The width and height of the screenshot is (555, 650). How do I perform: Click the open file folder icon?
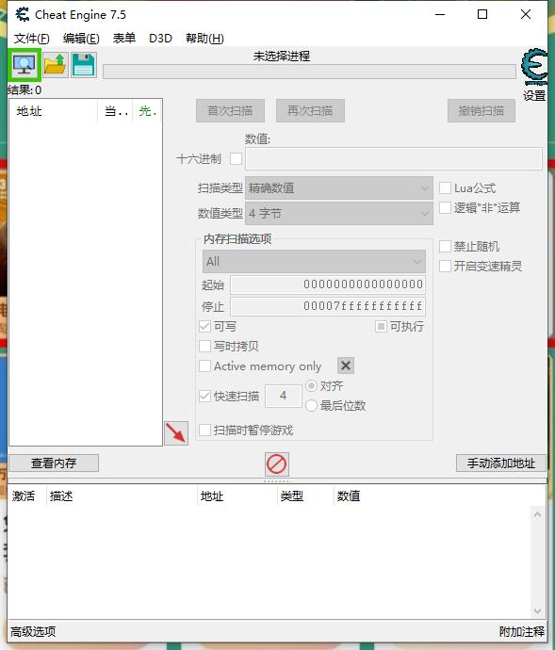tap(56, 65)
